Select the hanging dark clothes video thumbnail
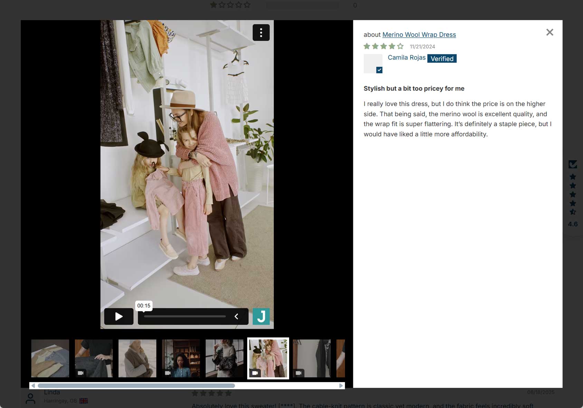583x408 pixels. [312, 358]
